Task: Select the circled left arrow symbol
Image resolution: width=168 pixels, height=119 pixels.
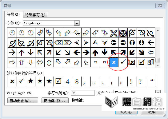Action: coord(114,42)
